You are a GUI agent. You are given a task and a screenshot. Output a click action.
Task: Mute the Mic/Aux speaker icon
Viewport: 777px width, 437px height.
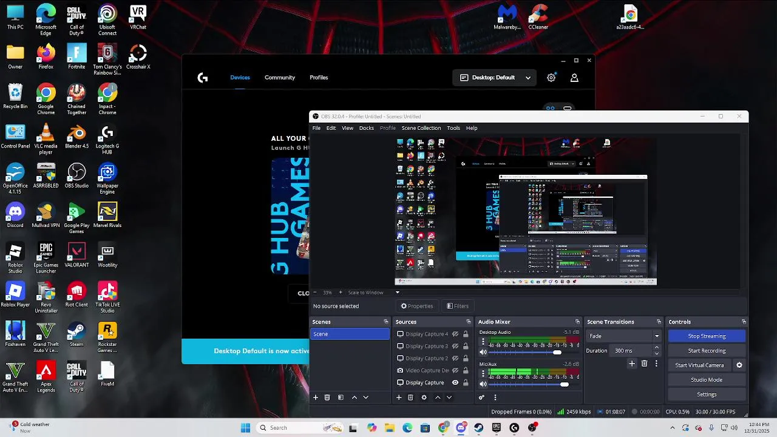[483, 384]
